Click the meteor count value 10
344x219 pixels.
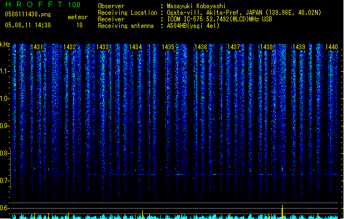(x=79, y=25)
